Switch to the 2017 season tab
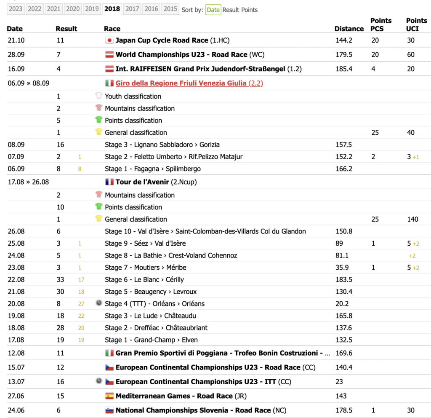The height and width of the screenshot is (418, 431). [x=132, y=9]
